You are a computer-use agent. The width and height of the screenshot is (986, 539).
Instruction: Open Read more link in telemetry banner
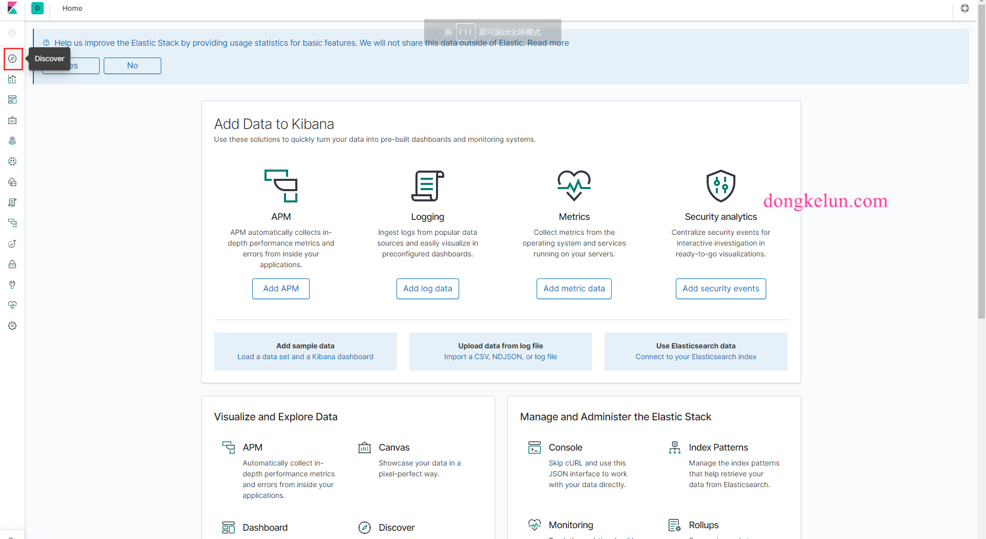point(548,43)
